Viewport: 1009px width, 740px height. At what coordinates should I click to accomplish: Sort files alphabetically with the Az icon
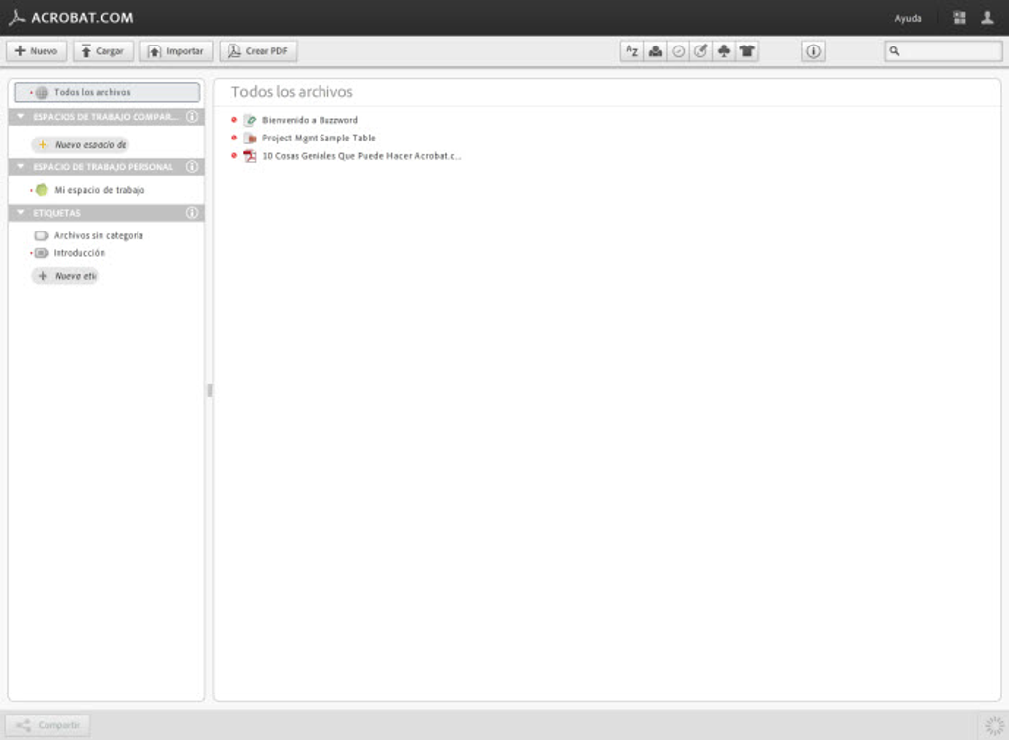pos(631,50)
